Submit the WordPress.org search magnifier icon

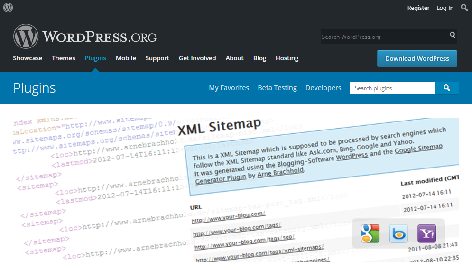[x=453, y=35]
